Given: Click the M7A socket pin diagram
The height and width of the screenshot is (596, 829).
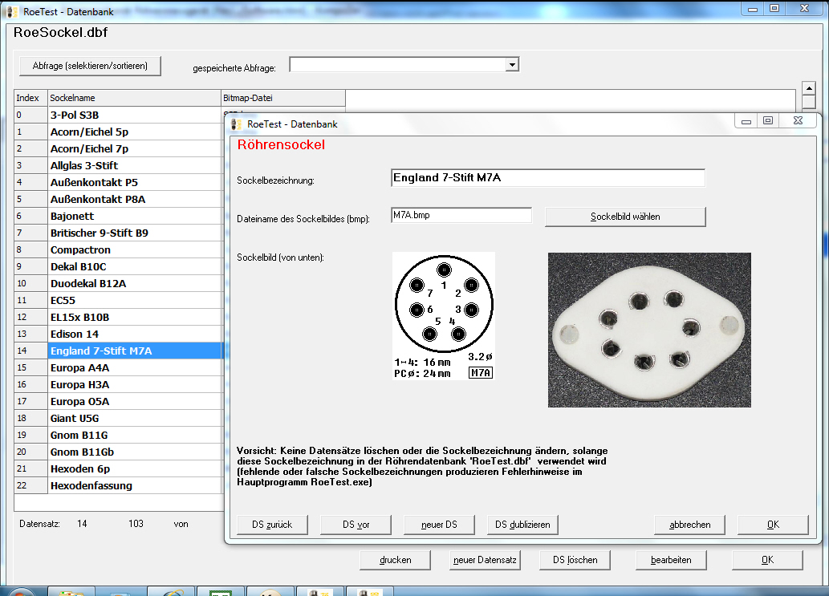Looking at the screenshot, I should pos(444,316).
